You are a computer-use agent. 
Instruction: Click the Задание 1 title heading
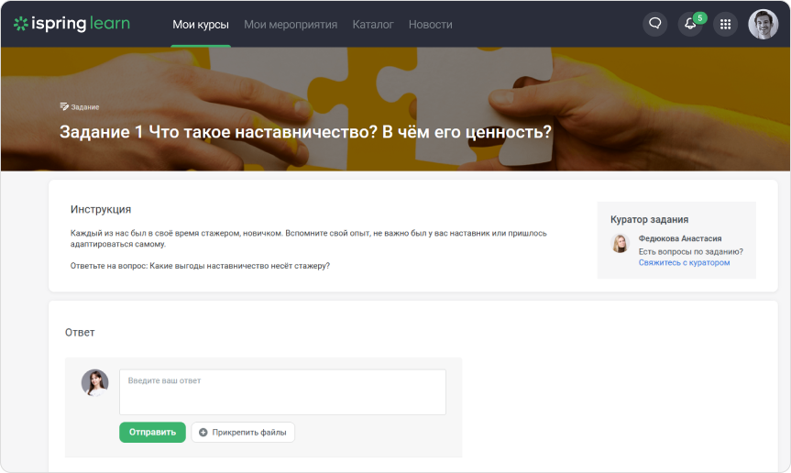coord(306,132)
